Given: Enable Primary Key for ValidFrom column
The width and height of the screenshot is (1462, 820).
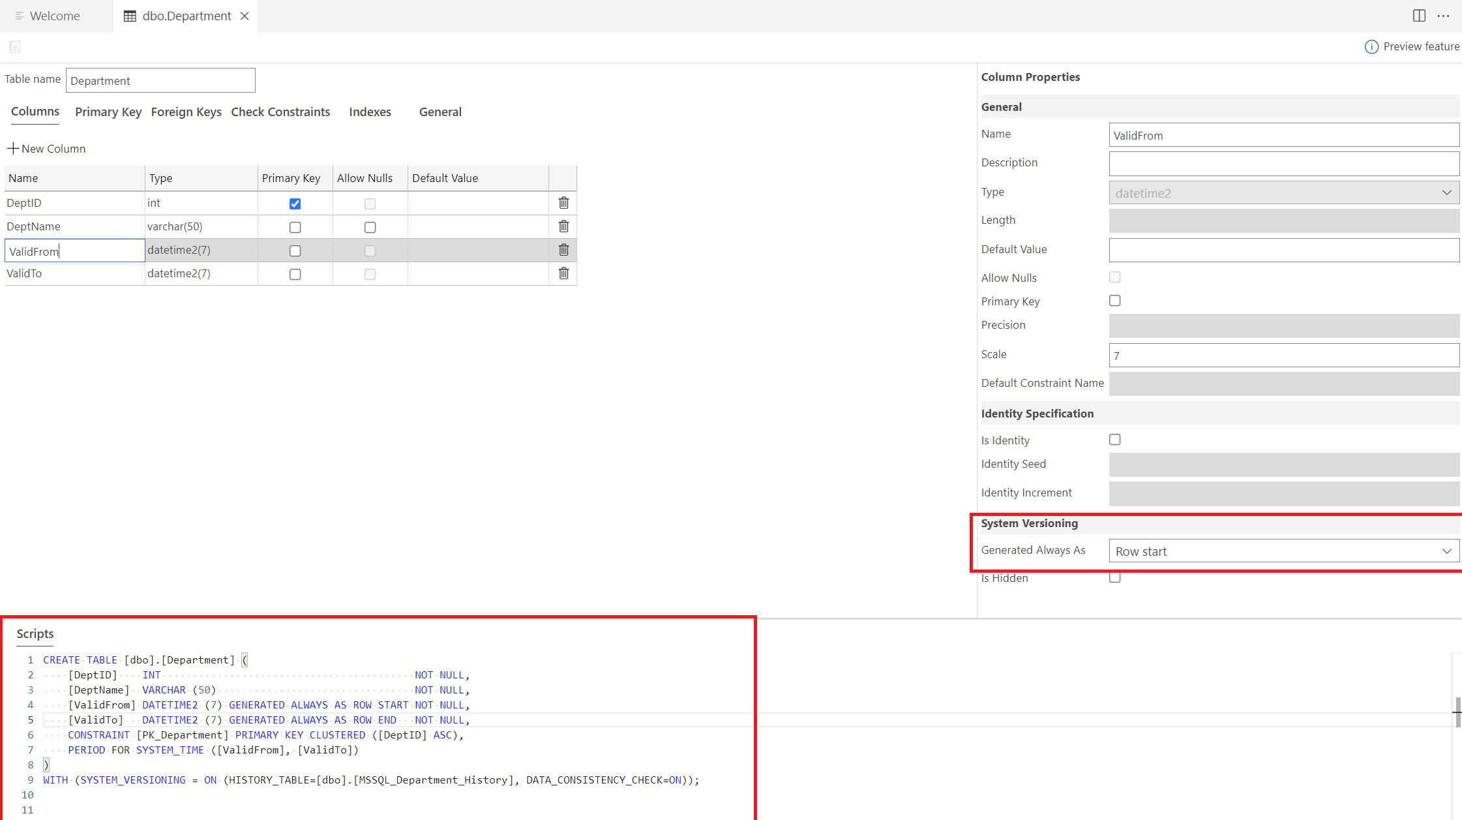Looking at the screenshot, I should (x=294, y=249).
